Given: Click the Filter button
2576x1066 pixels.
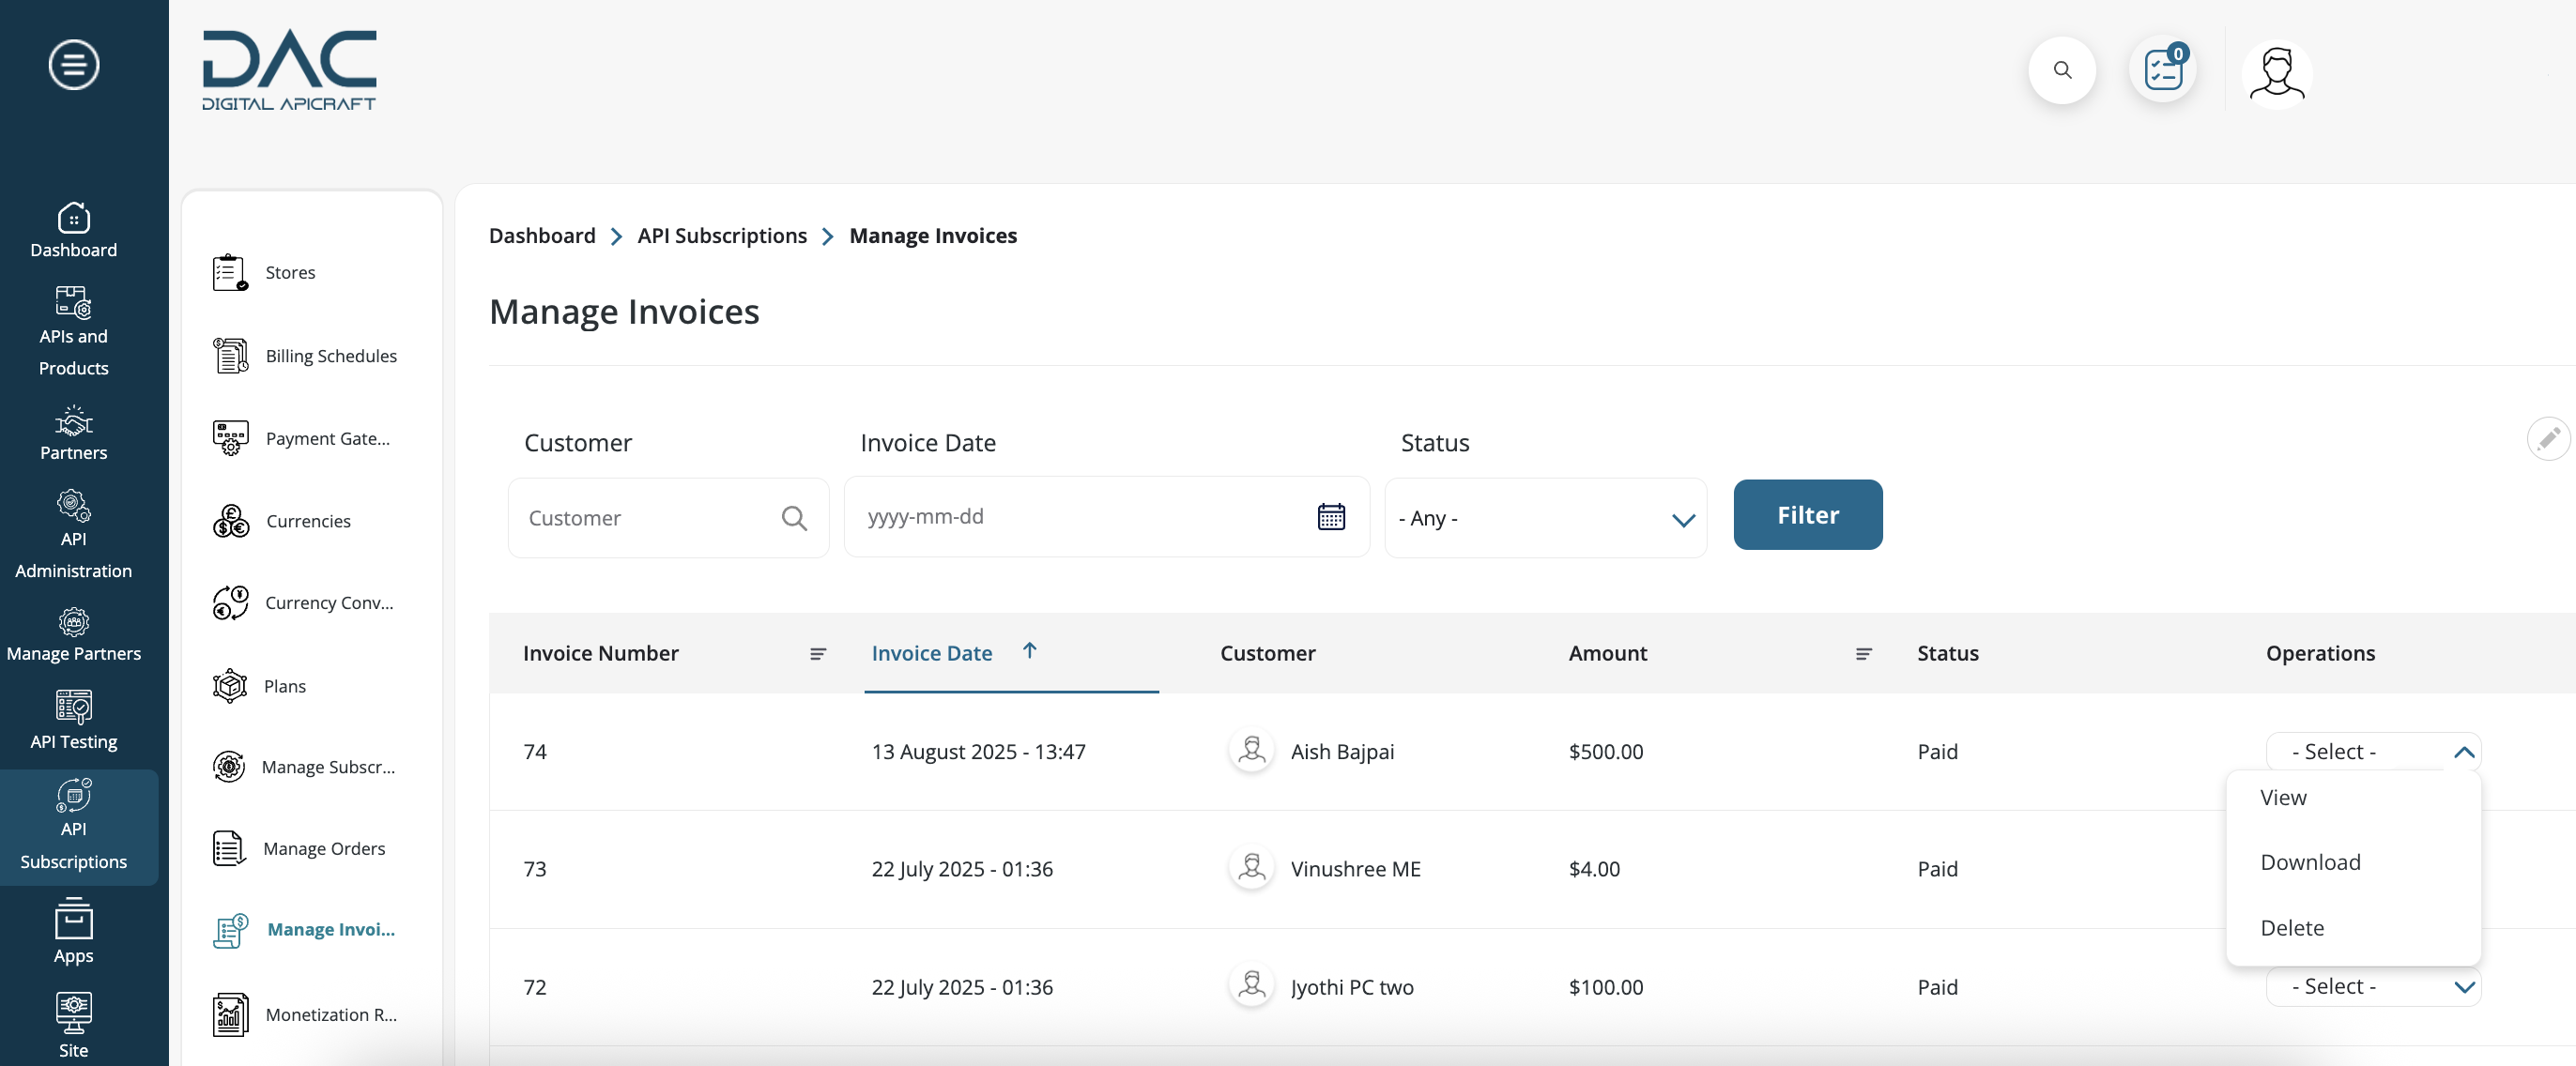Looking at the screenshot, I should click(1807, 514).
